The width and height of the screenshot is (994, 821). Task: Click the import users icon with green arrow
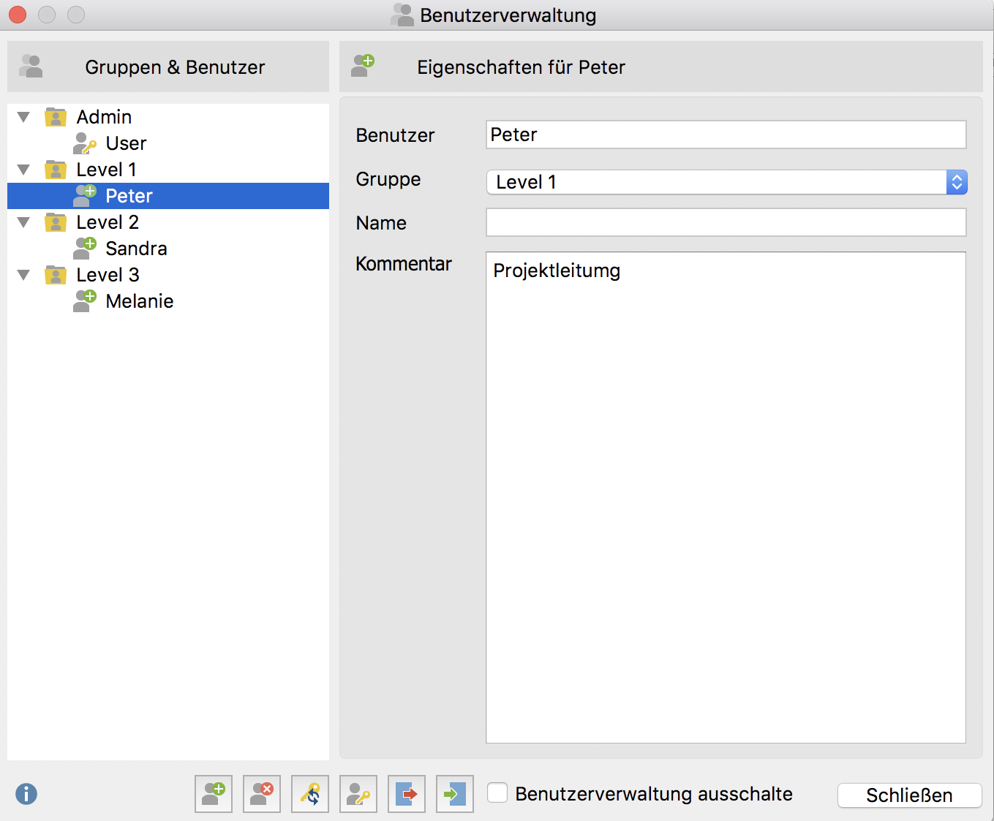click(x=455, y=794)
